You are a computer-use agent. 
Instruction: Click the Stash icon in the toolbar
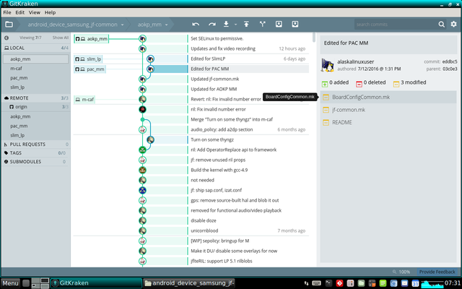(279, 25)
